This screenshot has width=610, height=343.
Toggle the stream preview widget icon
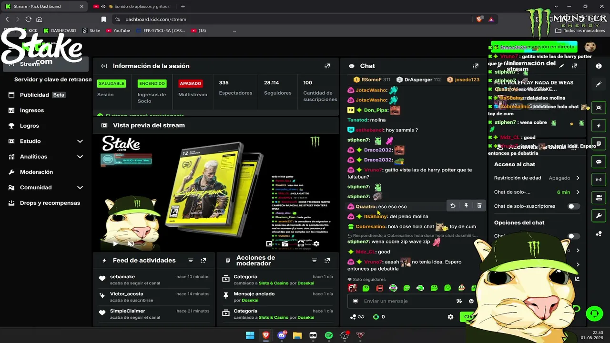pos(599,108)
